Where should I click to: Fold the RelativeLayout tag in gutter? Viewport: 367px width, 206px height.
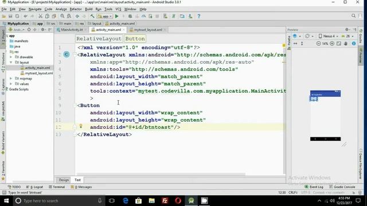pyautogui.click(x=75, y=55)
